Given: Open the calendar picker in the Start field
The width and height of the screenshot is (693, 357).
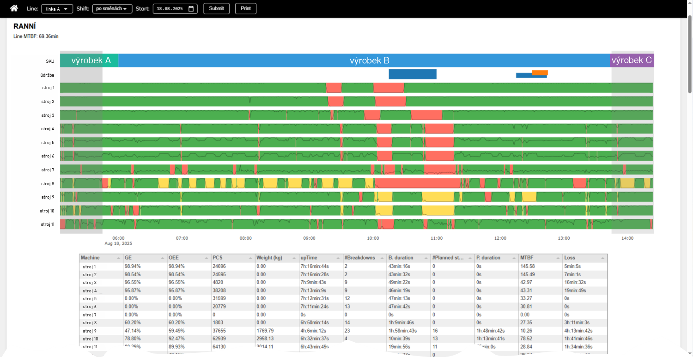Looking at the screenshot, I should pyautogui.click(x=192, y=9).
